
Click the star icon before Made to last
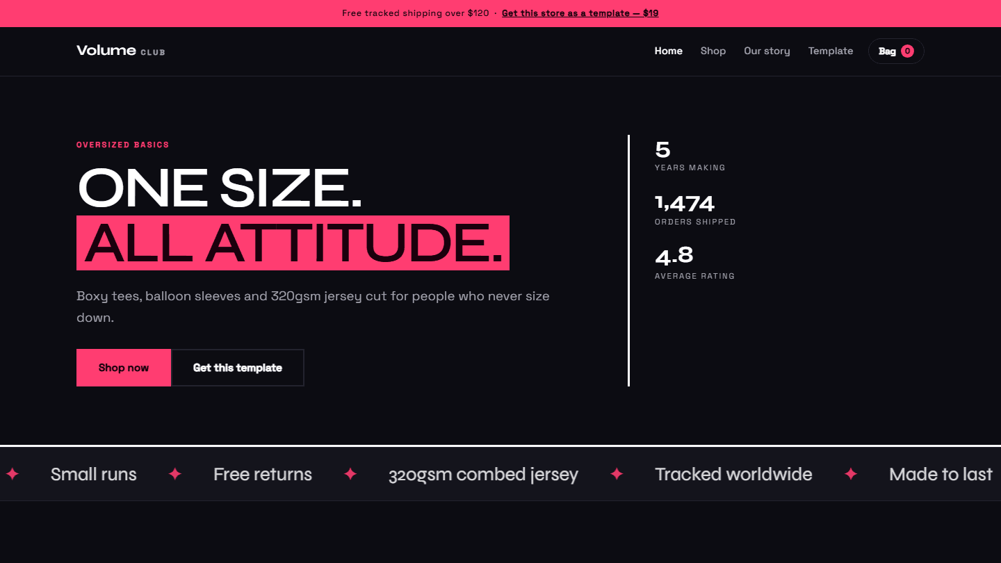(851, 474)
